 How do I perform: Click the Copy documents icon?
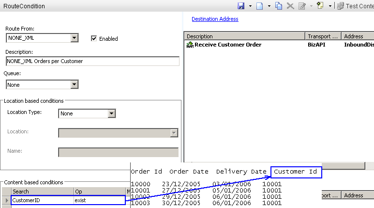pos(279,6)
